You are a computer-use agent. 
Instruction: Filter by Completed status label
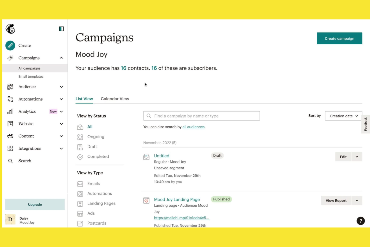pyautogui.click(x=98, y=156)
